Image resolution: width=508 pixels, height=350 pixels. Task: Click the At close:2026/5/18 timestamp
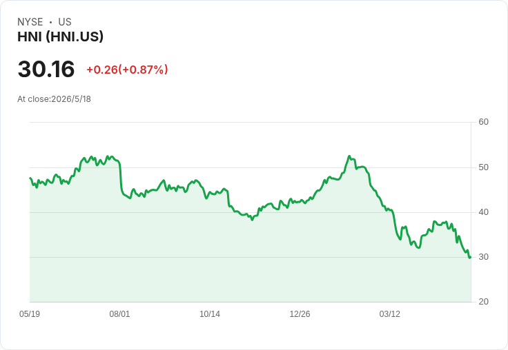click(54, 99)
